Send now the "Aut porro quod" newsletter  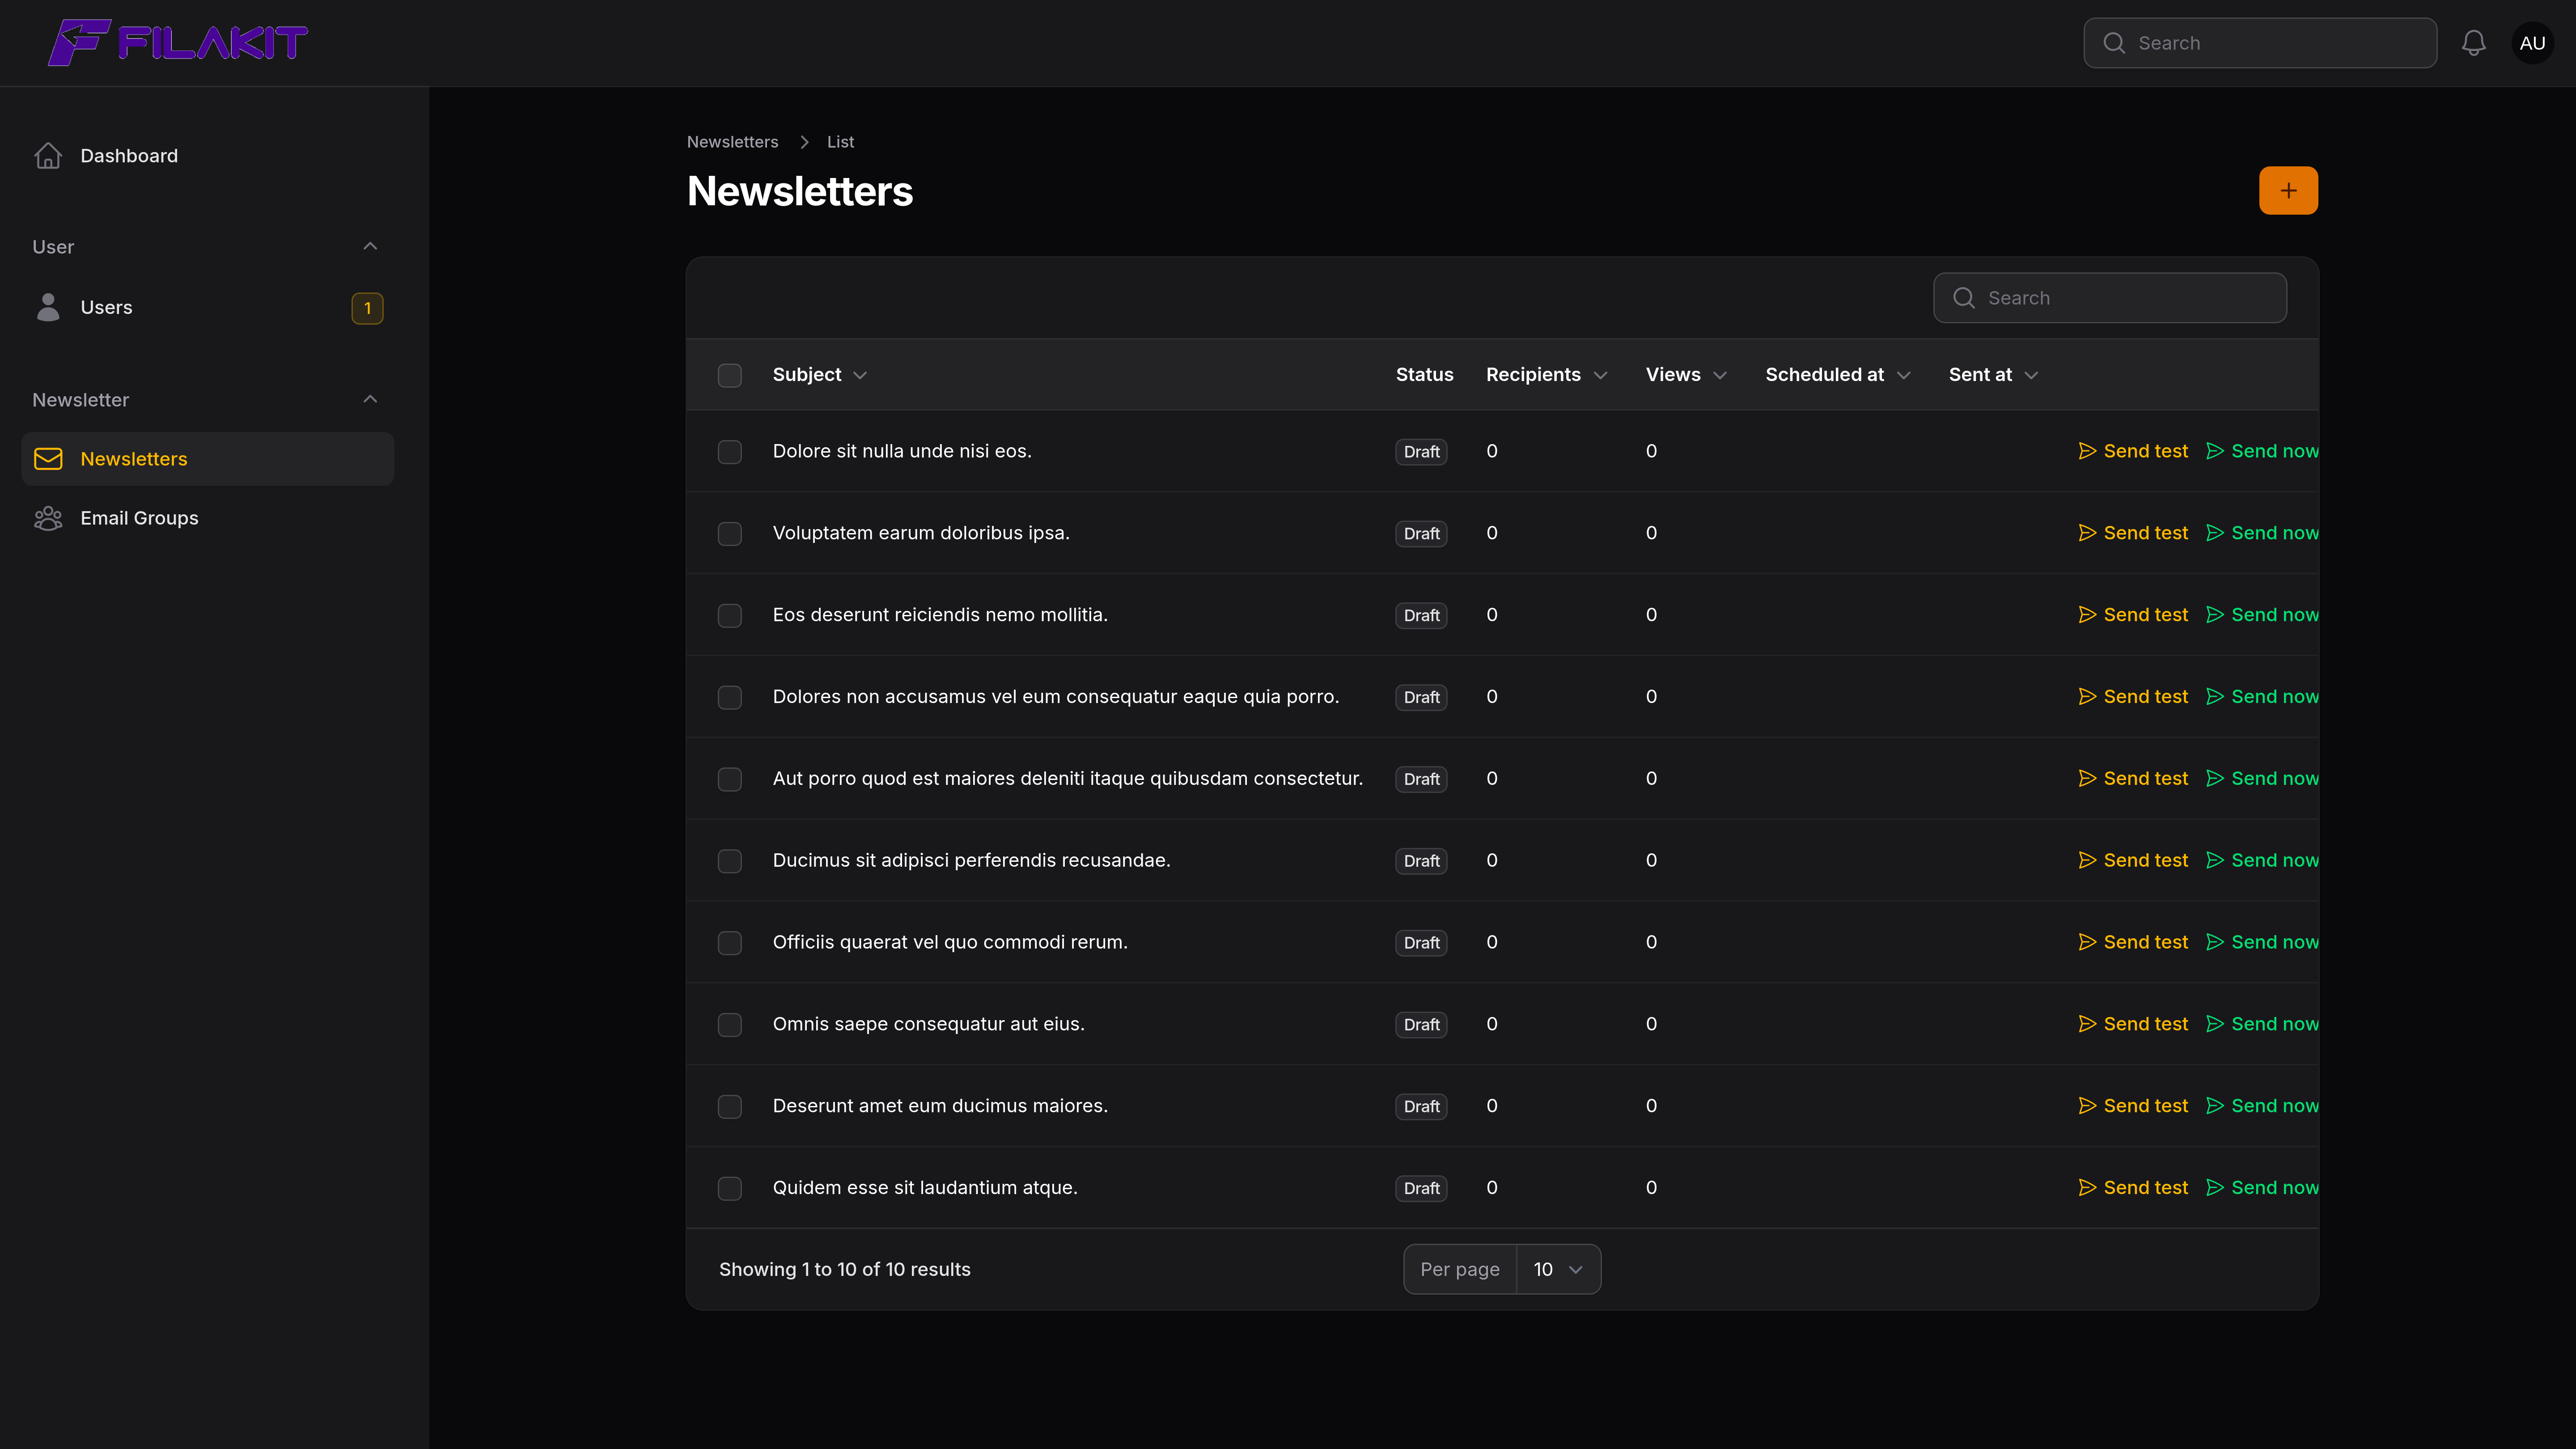coord(2262,778)
